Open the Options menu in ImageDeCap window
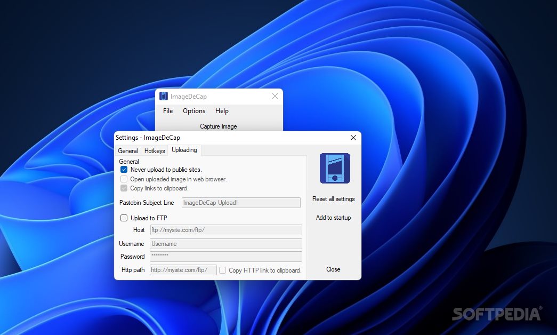Viewport: 557px width, 335px height. coord(194,111)
